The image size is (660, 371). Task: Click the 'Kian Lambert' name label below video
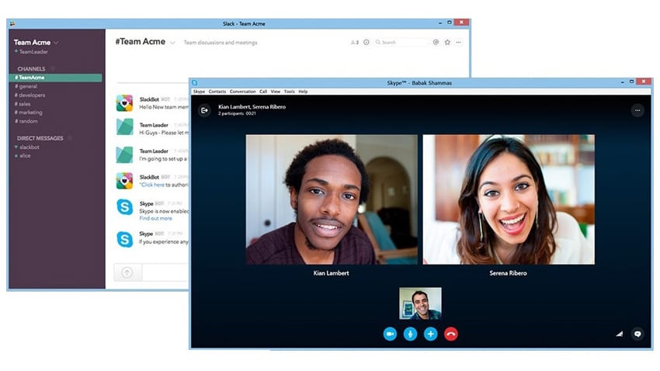coord(331,273)
